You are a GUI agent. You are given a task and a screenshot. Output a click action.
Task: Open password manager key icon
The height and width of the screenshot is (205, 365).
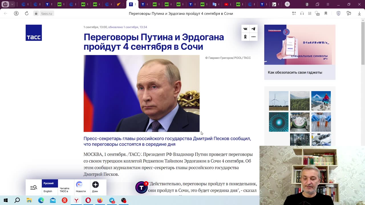click(349, 13)
